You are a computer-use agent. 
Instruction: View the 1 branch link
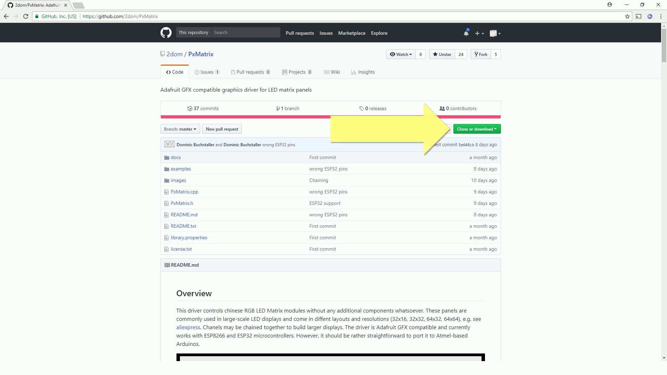tap(288, 109)
